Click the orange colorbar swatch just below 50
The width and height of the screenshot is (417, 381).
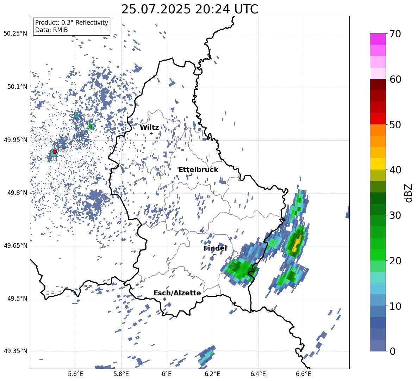tap(378, 130)
